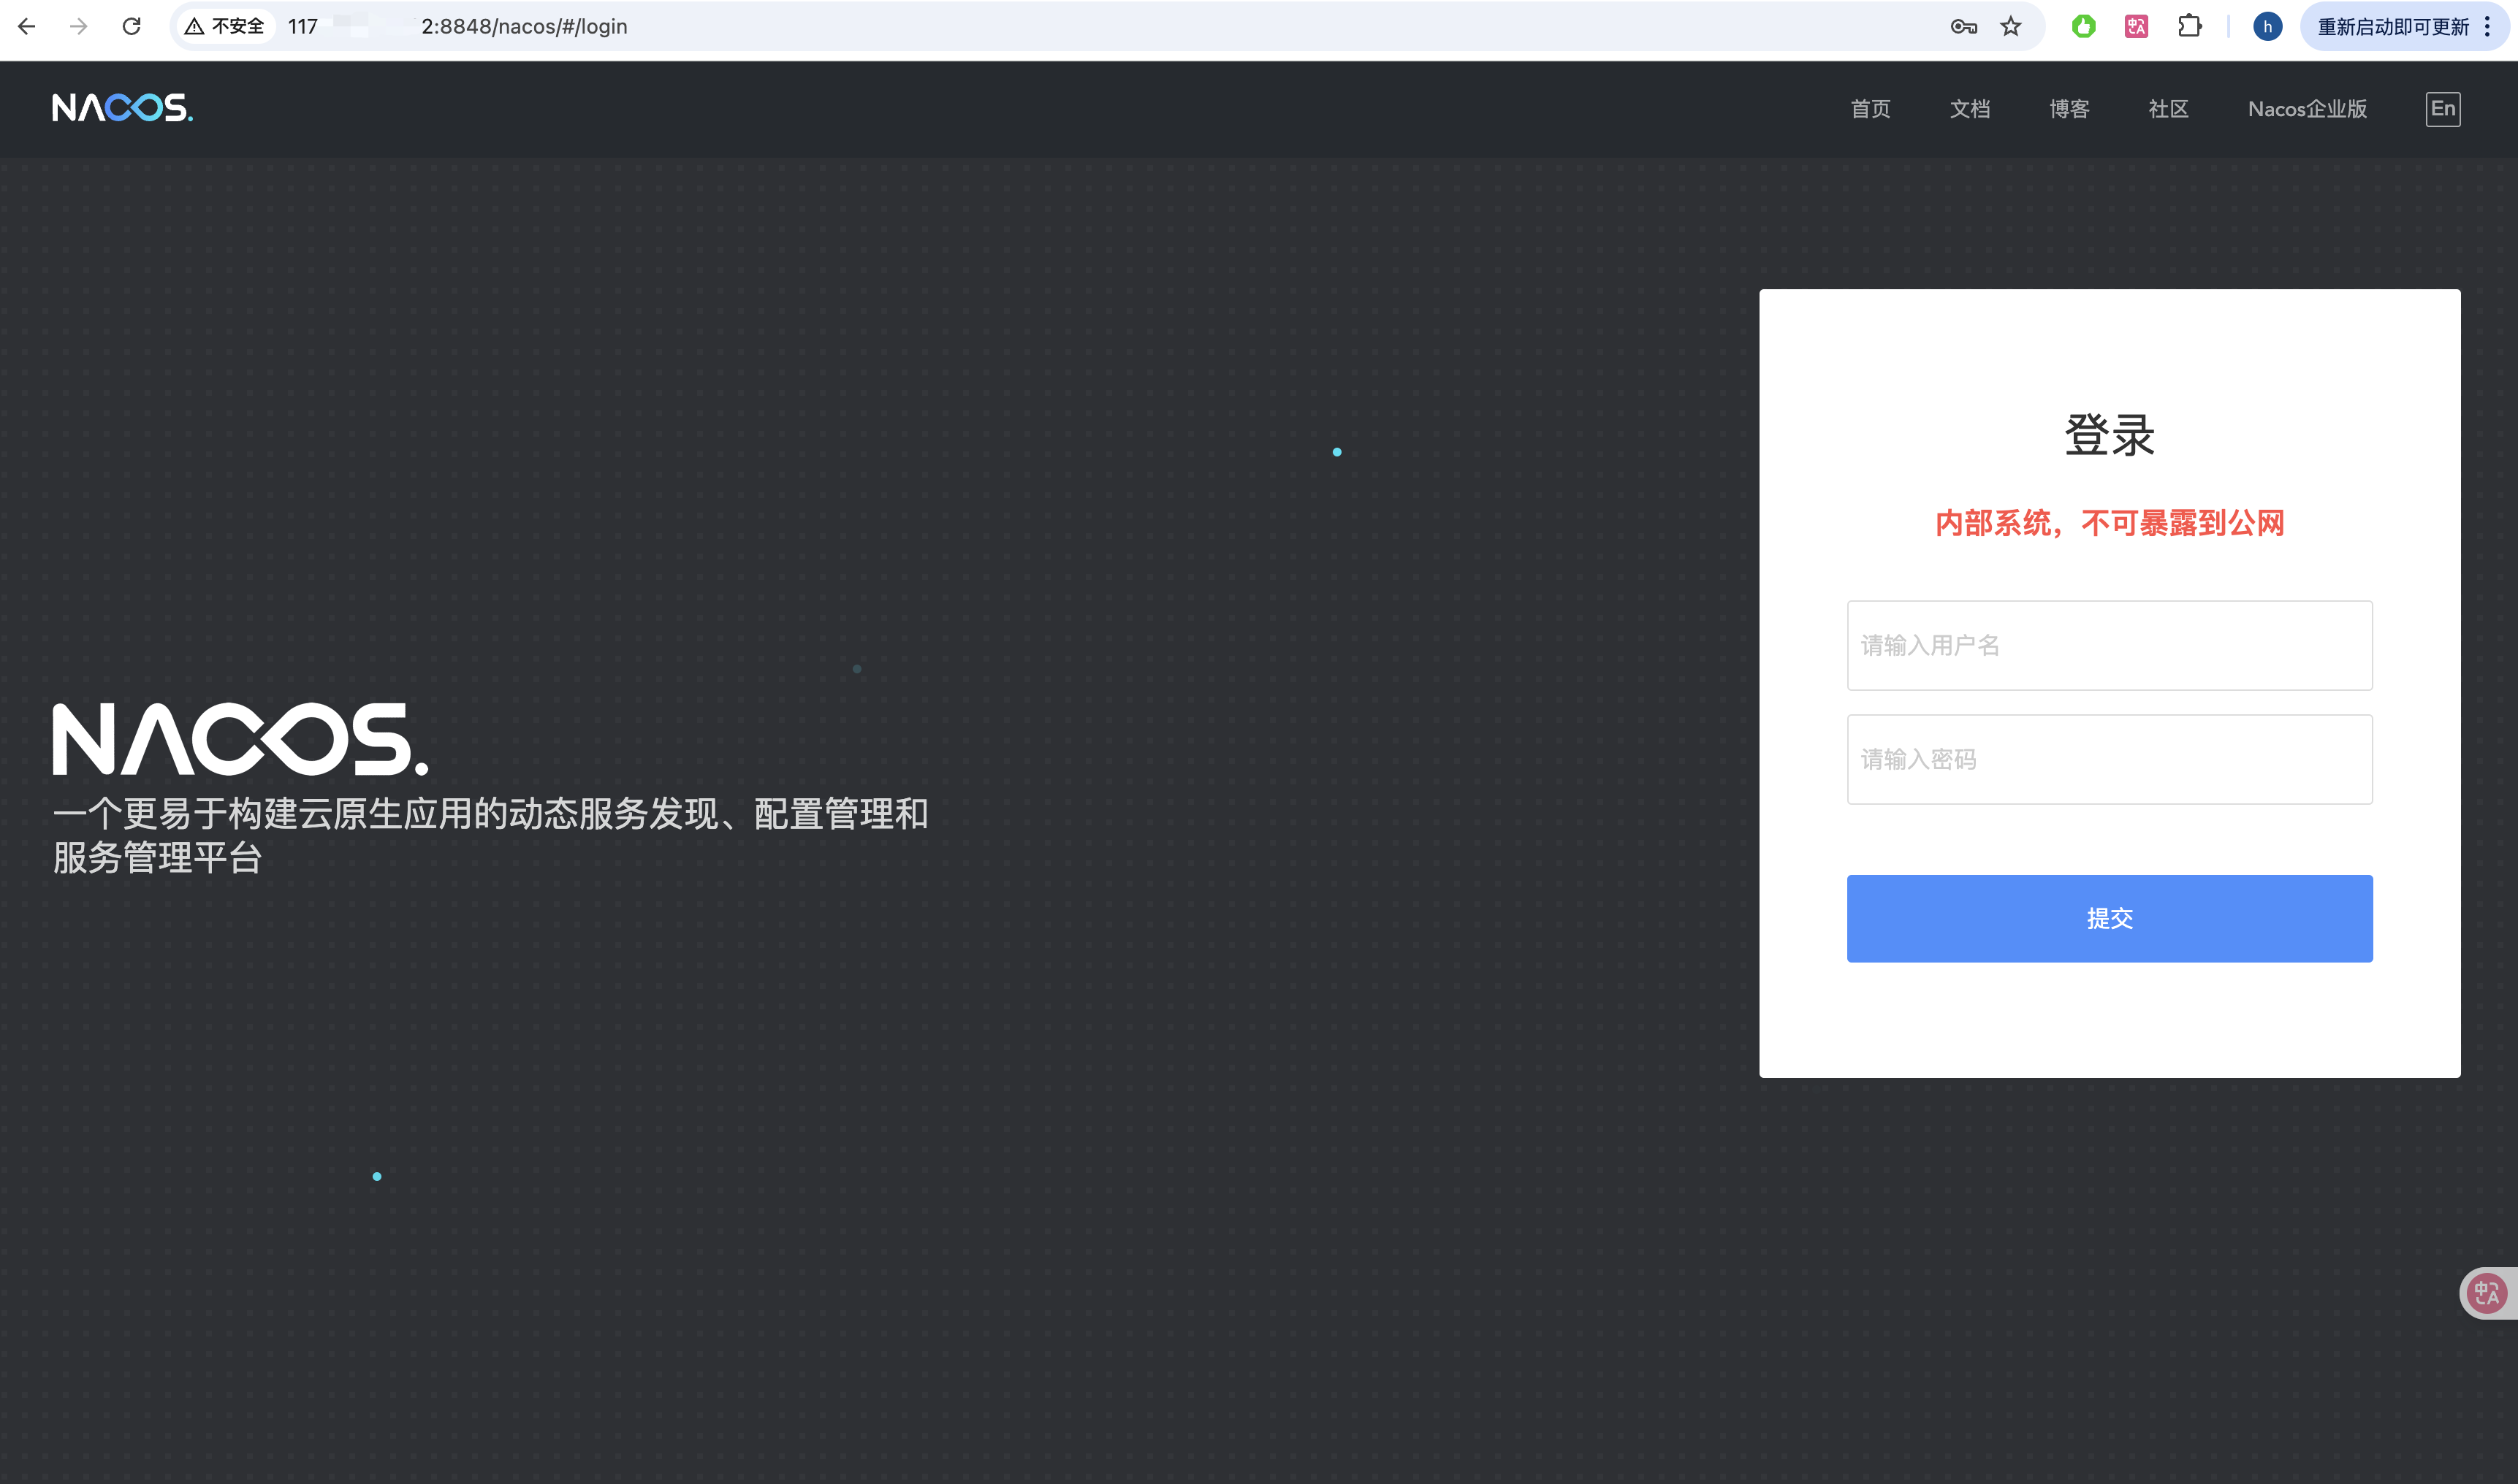Click the browser back arrow
Screen dimensions: 2518x1484
coord(27,26)
